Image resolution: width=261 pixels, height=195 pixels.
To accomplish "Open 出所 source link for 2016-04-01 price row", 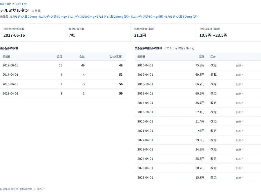I will (x=240, y=94).
